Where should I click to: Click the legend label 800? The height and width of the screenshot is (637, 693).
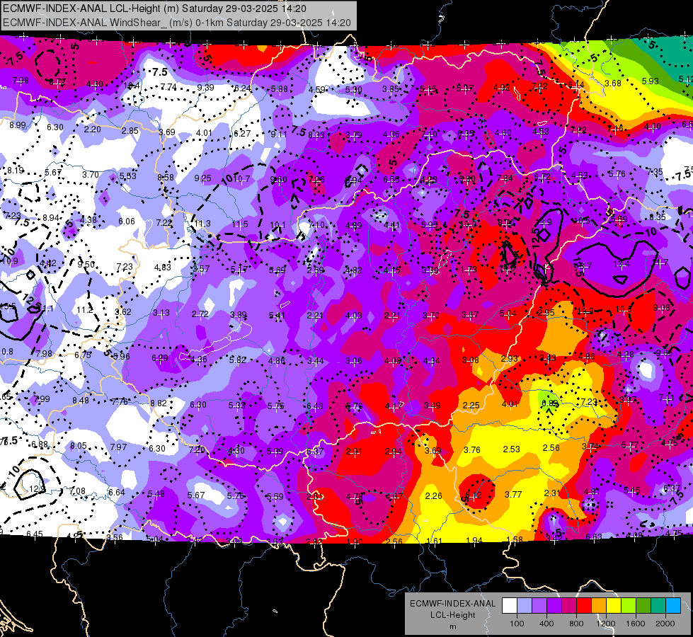click(576, 624)
